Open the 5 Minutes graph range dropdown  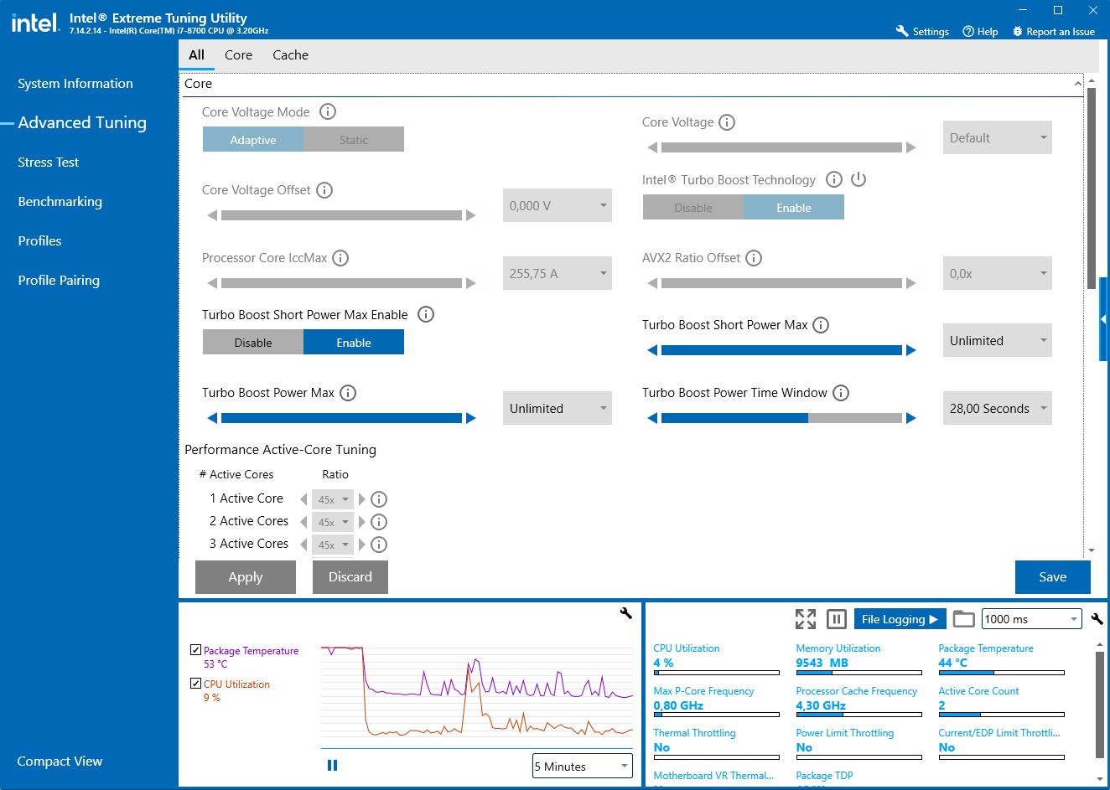[583, 766]
